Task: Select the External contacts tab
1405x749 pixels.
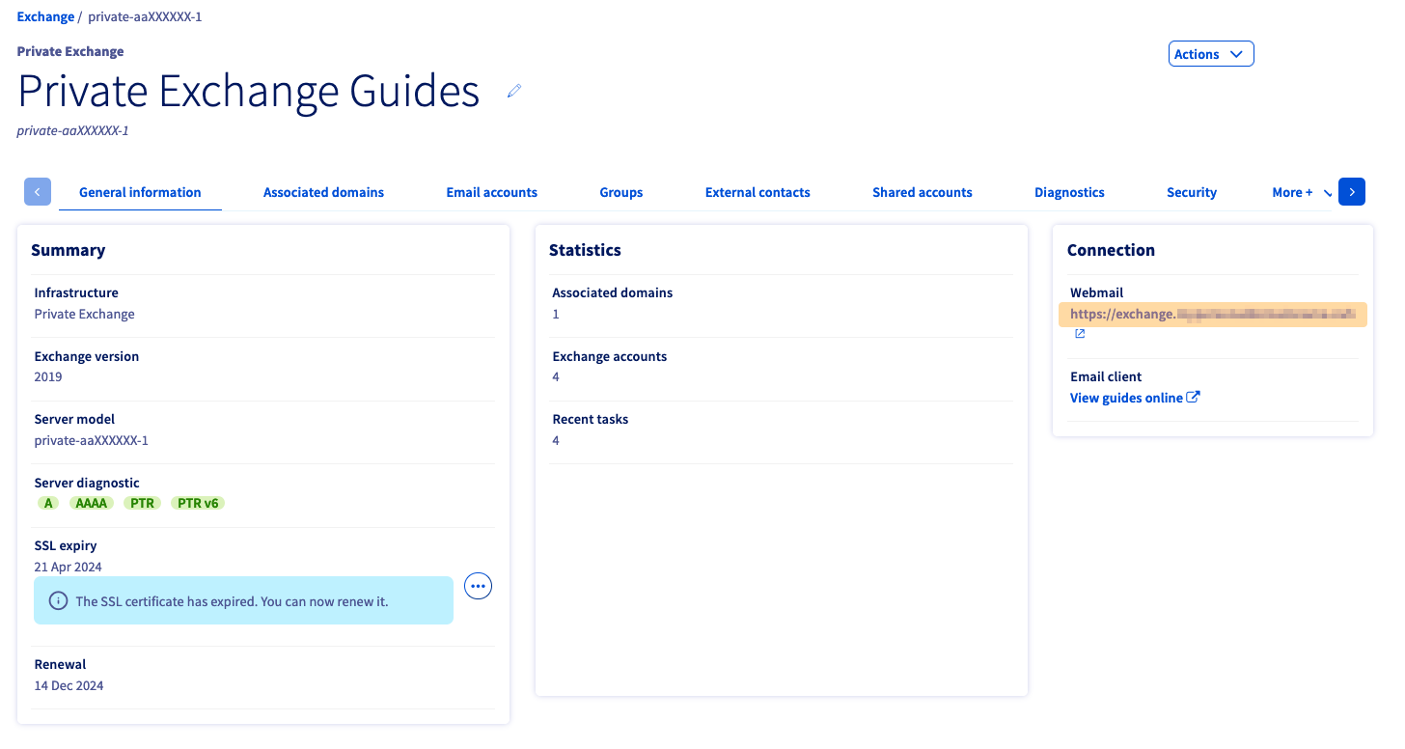Action: pos(758,192)
